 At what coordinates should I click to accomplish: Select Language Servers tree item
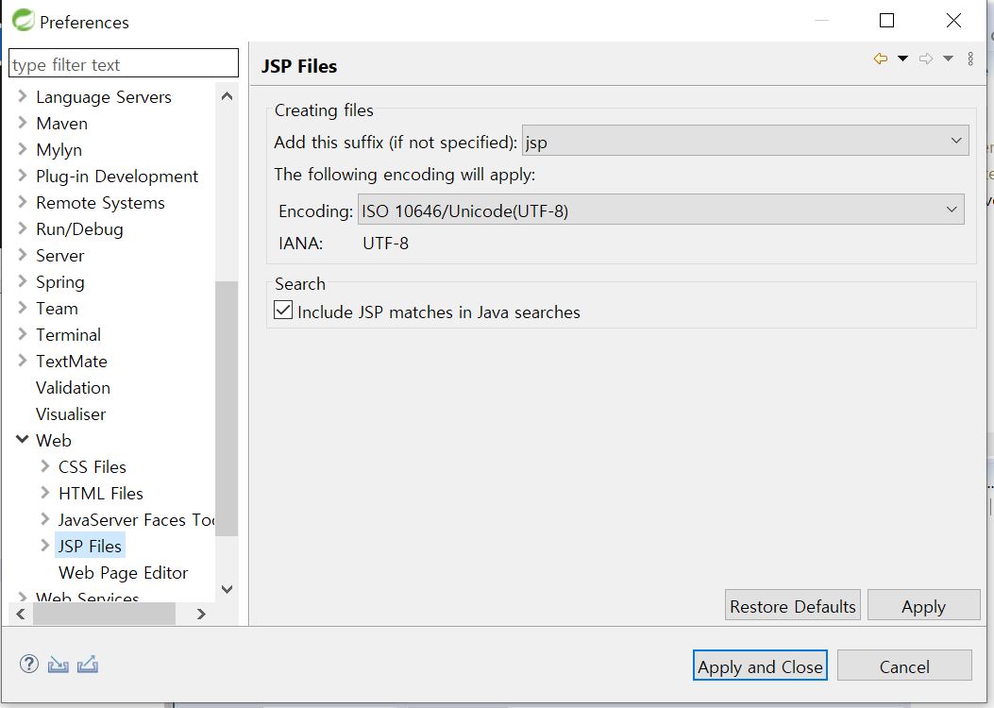coord(103,97)
